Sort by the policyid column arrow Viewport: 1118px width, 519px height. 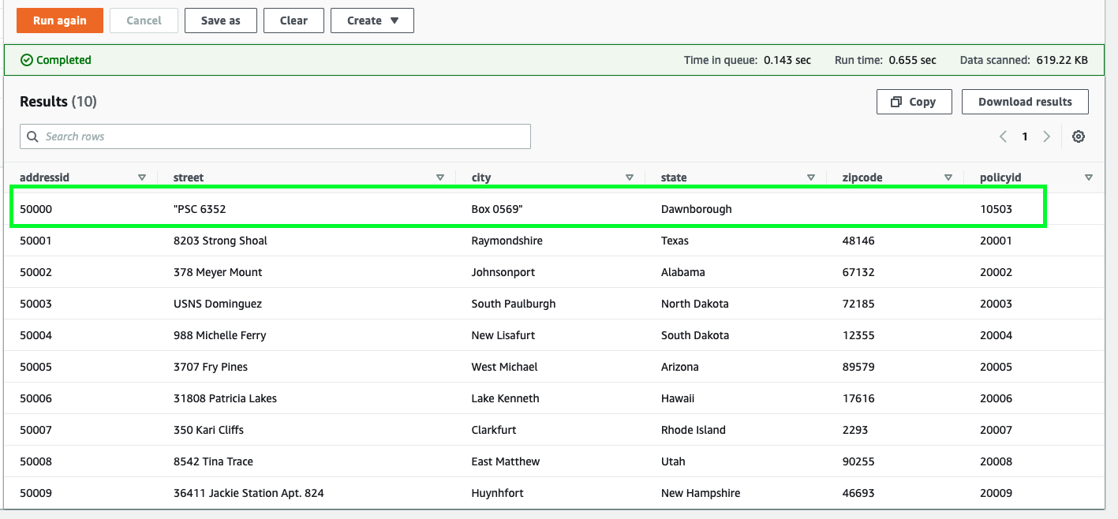coord(1089,177)
